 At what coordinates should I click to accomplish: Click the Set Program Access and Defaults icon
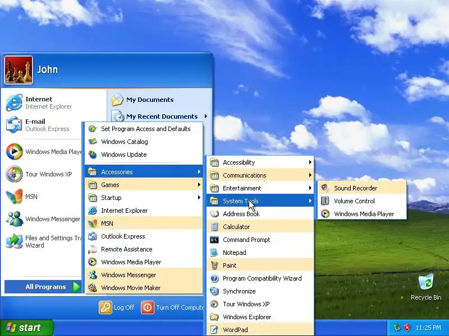92,129
